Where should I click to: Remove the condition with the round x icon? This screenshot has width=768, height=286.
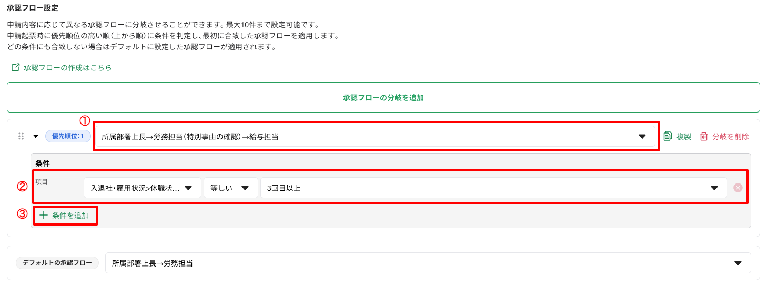[x=738, y=188]
